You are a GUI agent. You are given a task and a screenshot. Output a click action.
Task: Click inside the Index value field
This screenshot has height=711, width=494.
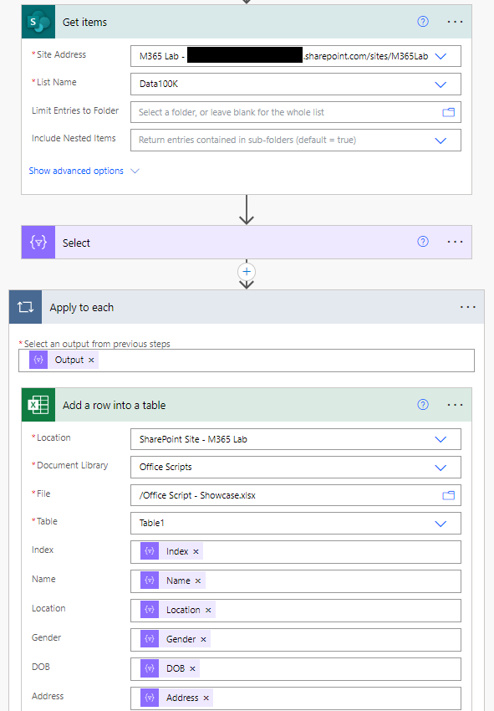(x=296, y=552)
